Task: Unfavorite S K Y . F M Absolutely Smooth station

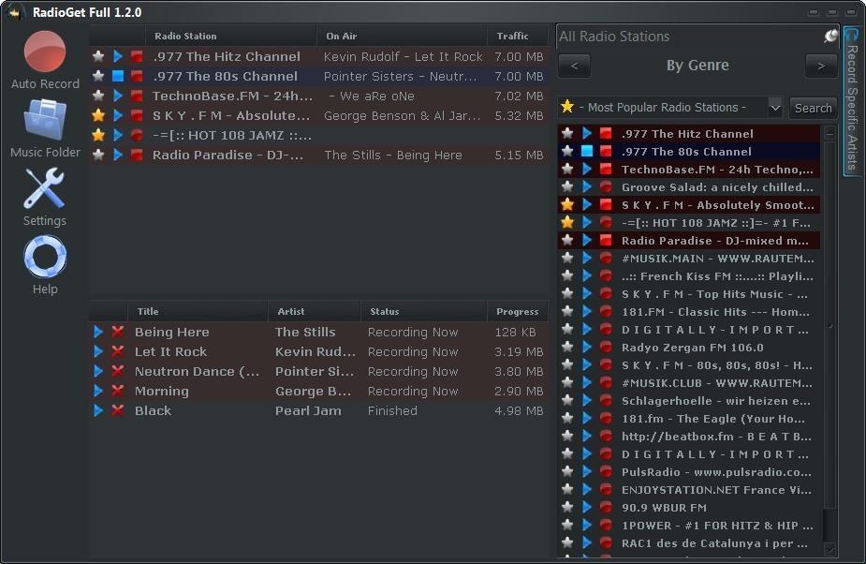Action: point(567,205)
